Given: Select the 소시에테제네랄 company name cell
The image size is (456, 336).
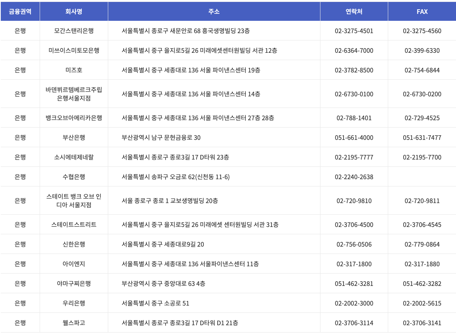Looking at the screenshot, I should [x=74, y=157].
